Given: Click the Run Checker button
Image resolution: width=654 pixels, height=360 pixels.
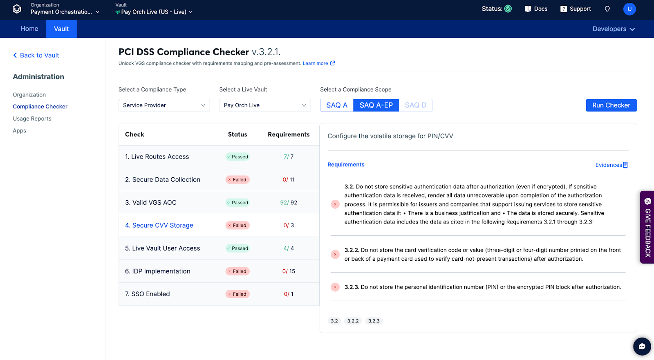Looking at the screenshot, I should point(611,105).
